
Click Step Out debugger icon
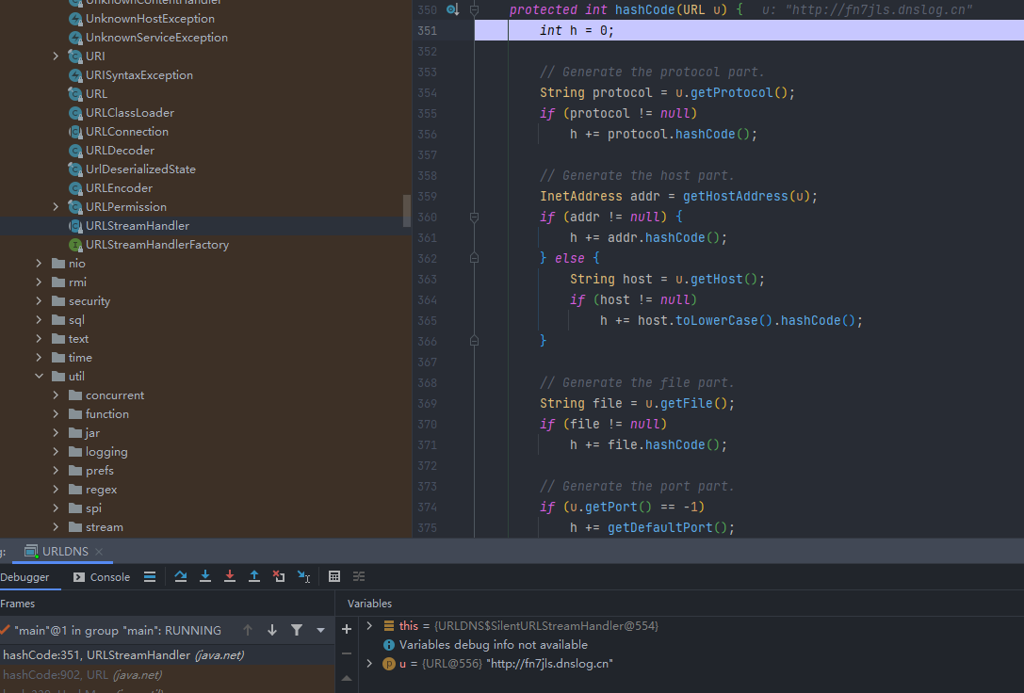pos(254,576)
